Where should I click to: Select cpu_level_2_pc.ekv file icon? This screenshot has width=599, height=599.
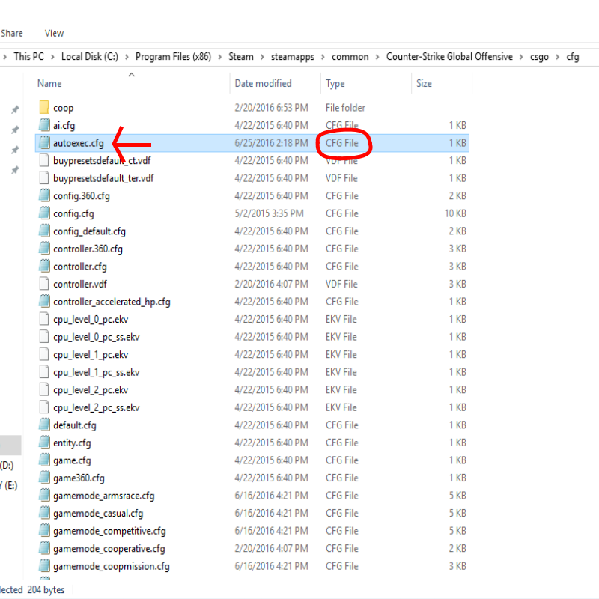point(44,389)
